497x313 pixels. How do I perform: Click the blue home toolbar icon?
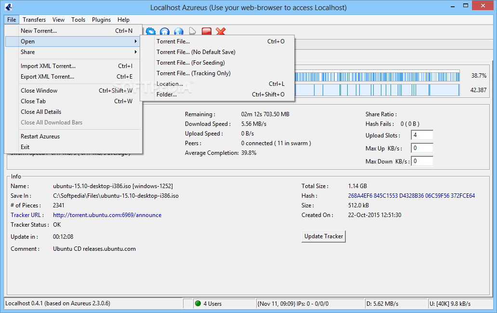click(165, 31)
